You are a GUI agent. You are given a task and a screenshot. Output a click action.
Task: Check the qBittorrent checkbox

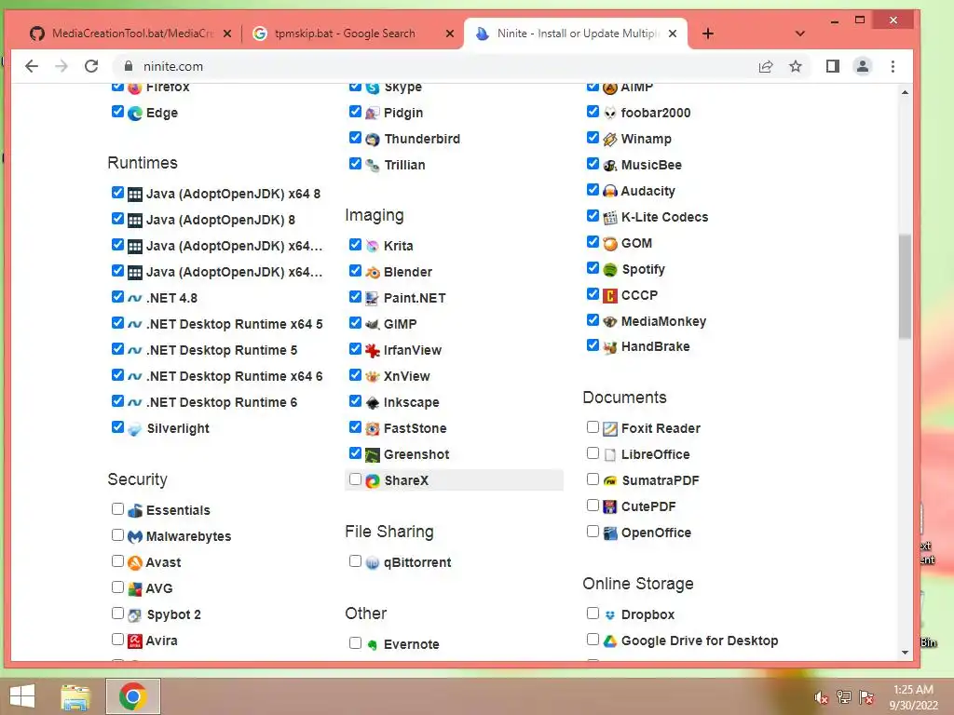point(355,561)
